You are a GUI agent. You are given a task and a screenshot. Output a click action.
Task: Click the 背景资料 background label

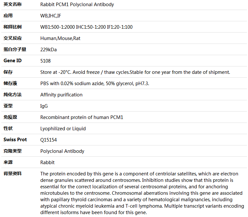(13, 173)
